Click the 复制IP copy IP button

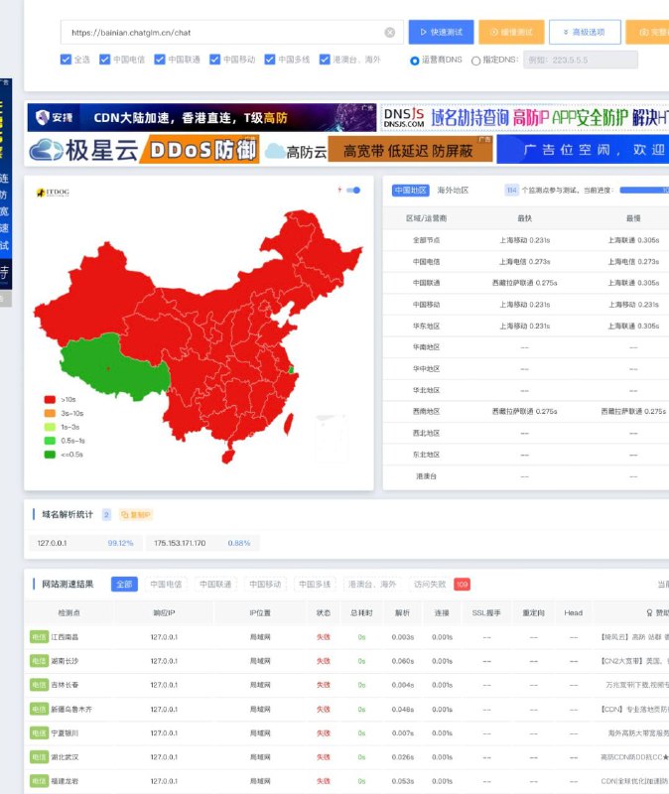point(136,515)
